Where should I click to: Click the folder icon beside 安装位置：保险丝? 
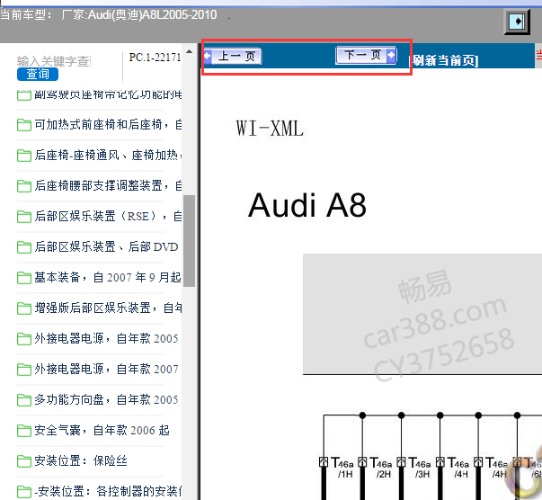[x=24, y=461]
